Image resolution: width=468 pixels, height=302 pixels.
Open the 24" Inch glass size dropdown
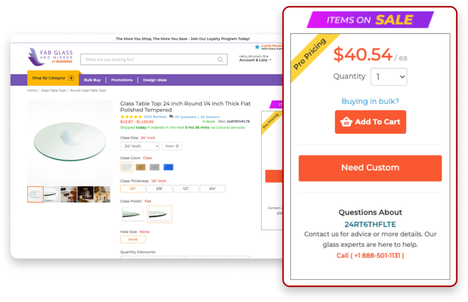click(x=140, y=146)
